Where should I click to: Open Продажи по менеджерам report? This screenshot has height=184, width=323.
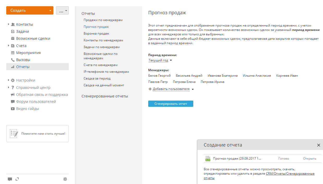click(x=103, y=20)
